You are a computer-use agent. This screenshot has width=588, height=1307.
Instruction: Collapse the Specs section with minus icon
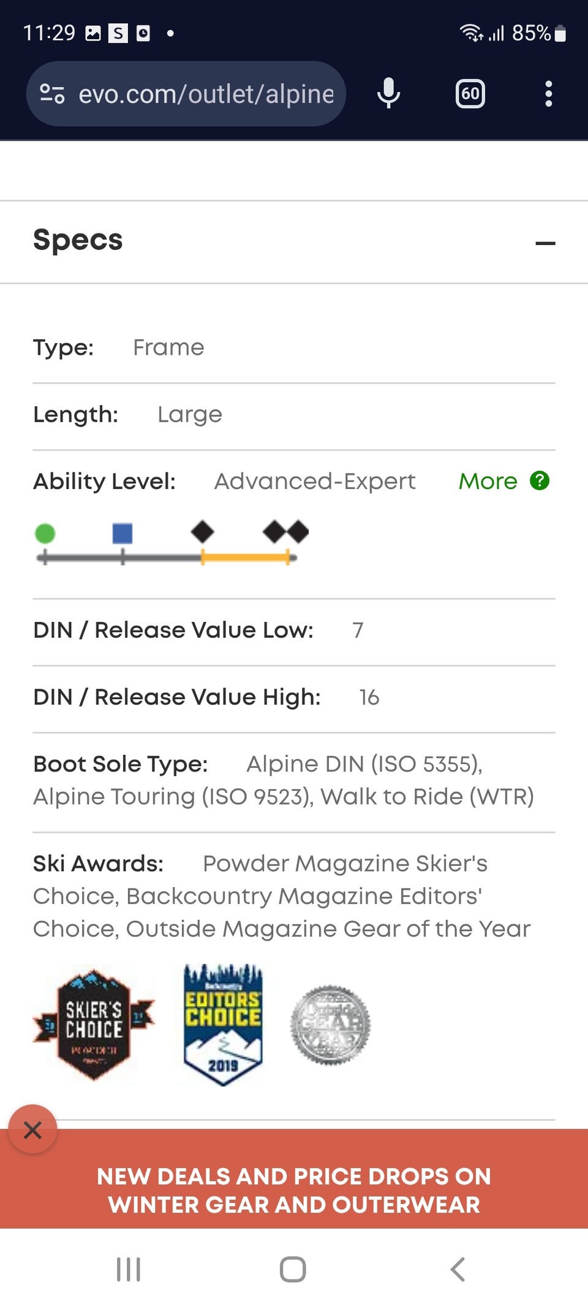point(545,243)
